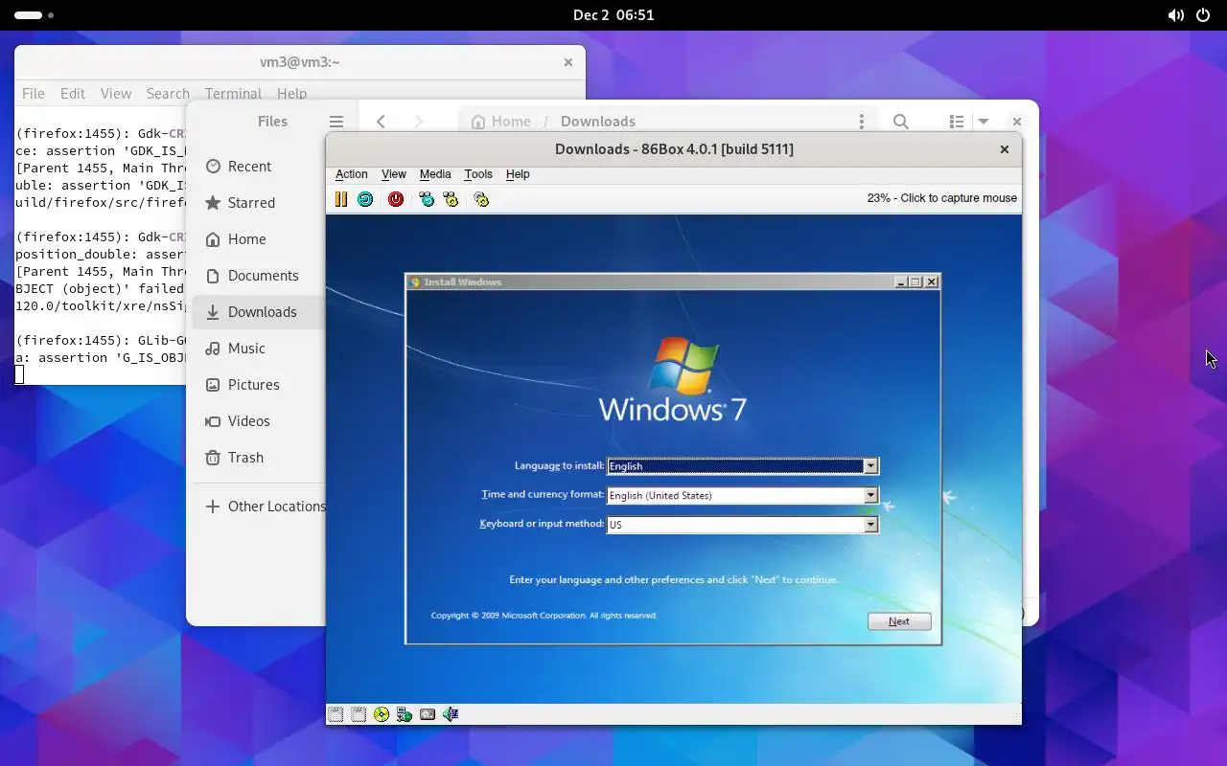Close the terminal window vm3@vm3

coord(567,62)
